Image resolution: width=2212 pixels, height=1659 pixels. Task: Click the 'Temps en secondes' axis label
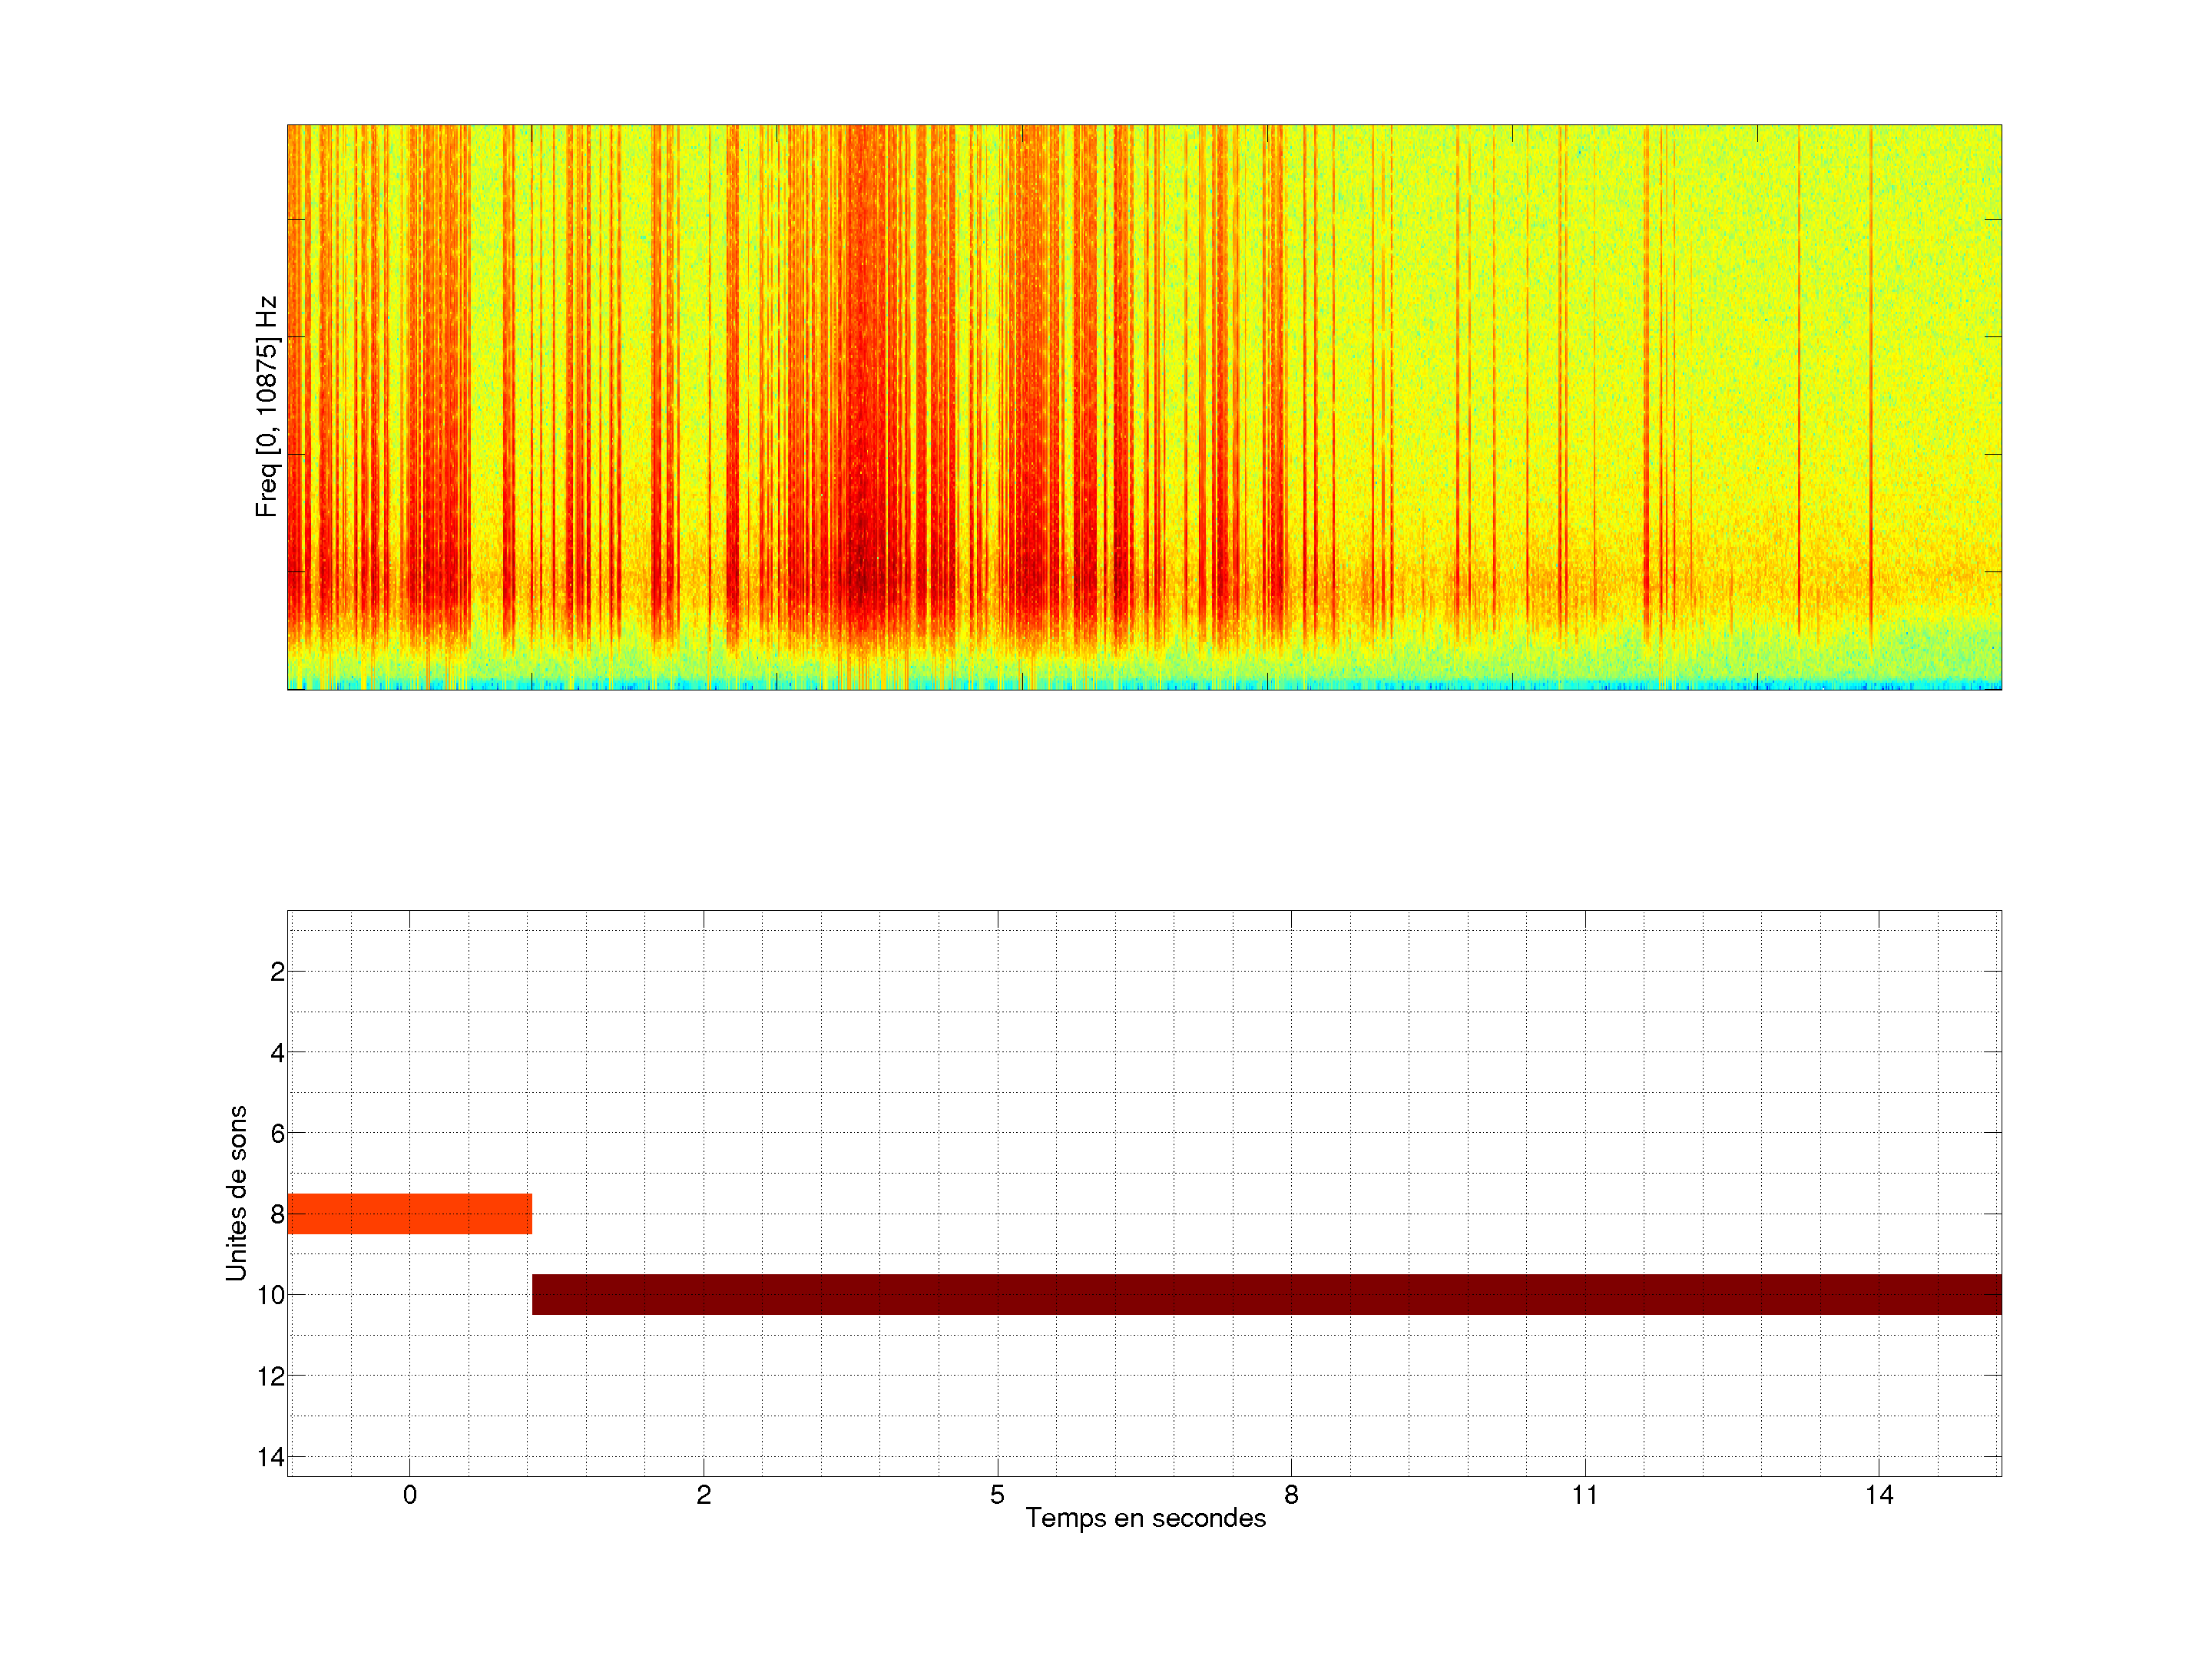click(1145, 1518)
